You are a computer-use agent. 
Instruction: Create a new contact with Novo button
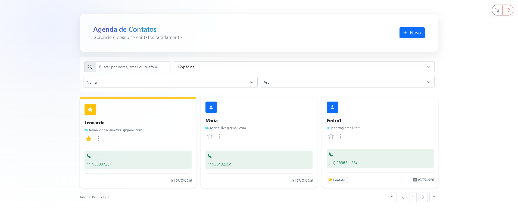point(412,33)
